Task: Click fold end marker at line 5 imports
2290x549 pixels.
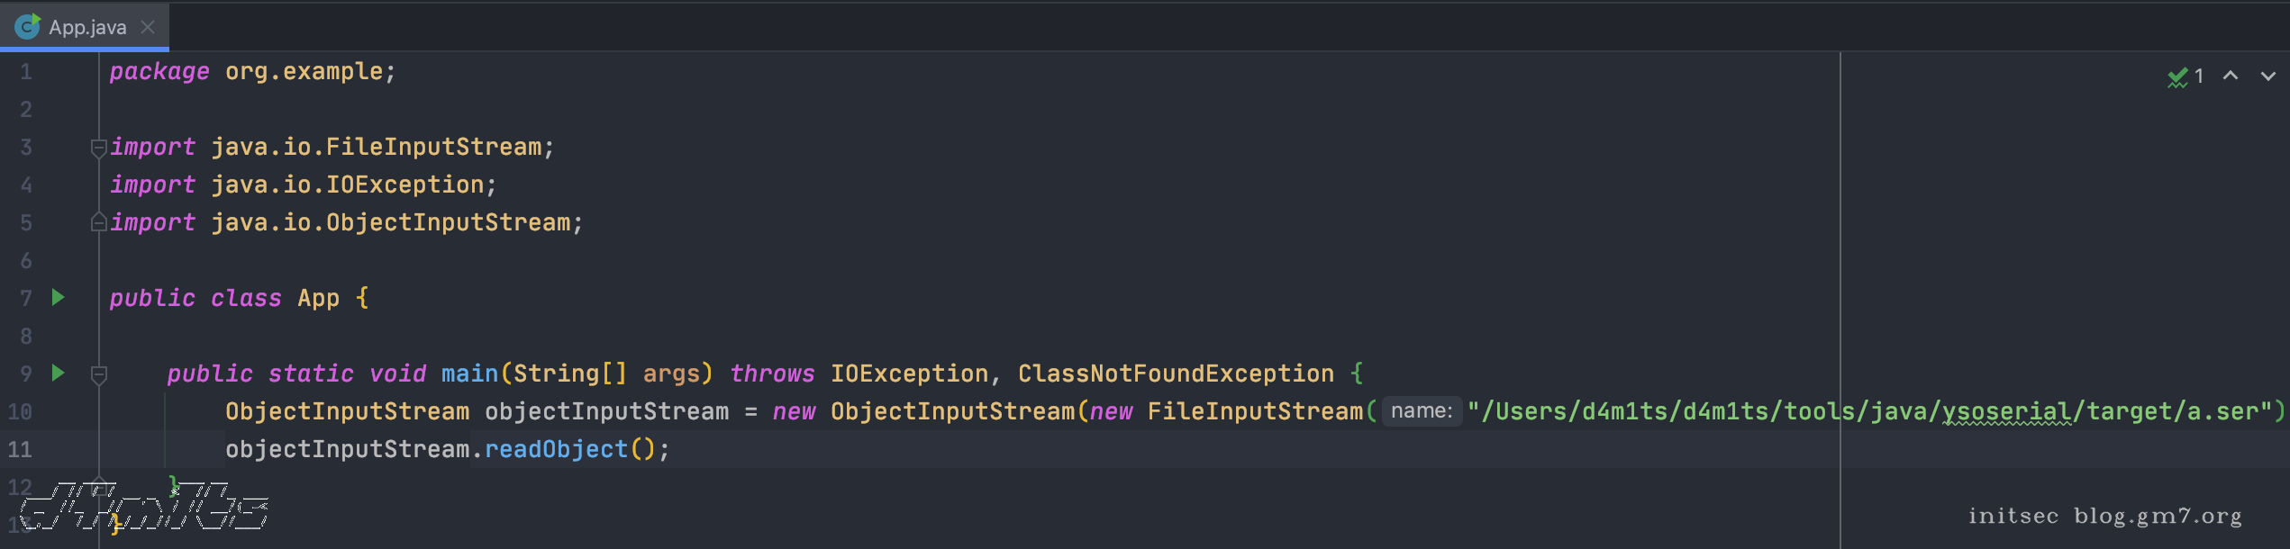Action: point(99,222)
